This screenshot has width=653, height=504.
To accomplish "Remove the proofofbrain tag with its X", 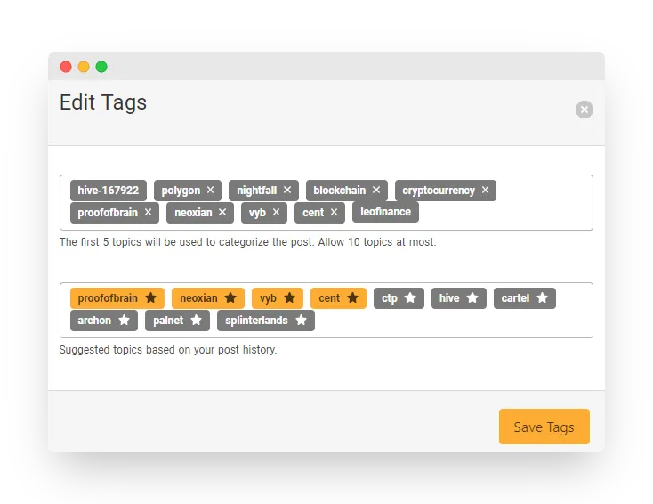I will pos(148,212).
